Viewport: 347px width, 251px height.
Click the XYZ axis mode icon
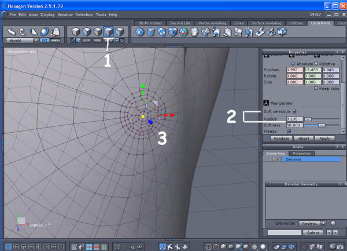tap(45, 41)
